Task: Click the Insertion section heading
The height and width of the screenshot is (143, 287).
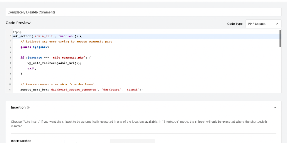Action: tap(18, 108)
